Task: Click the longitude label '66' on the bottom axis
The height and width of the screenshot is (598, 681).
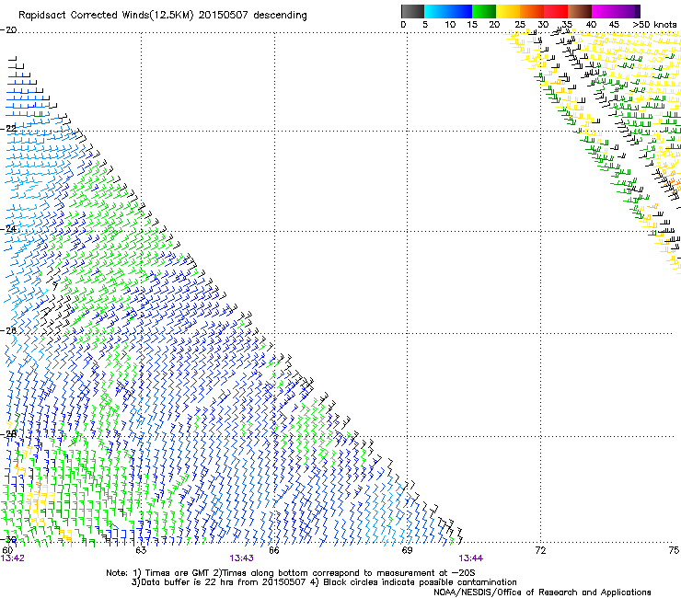Action: click(274, 550)
